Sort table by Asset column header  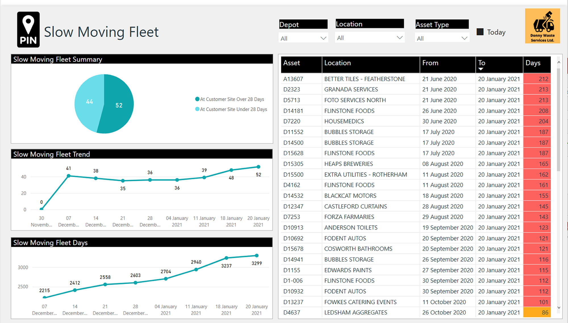tap(292, 63)
